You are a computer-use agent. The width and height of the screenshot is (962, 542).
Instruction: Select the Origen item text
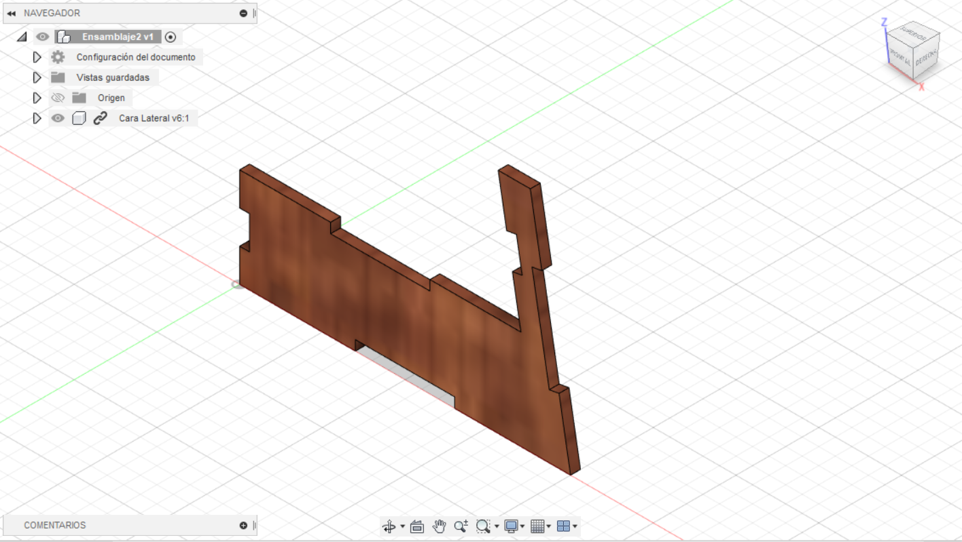click(111, 98)
